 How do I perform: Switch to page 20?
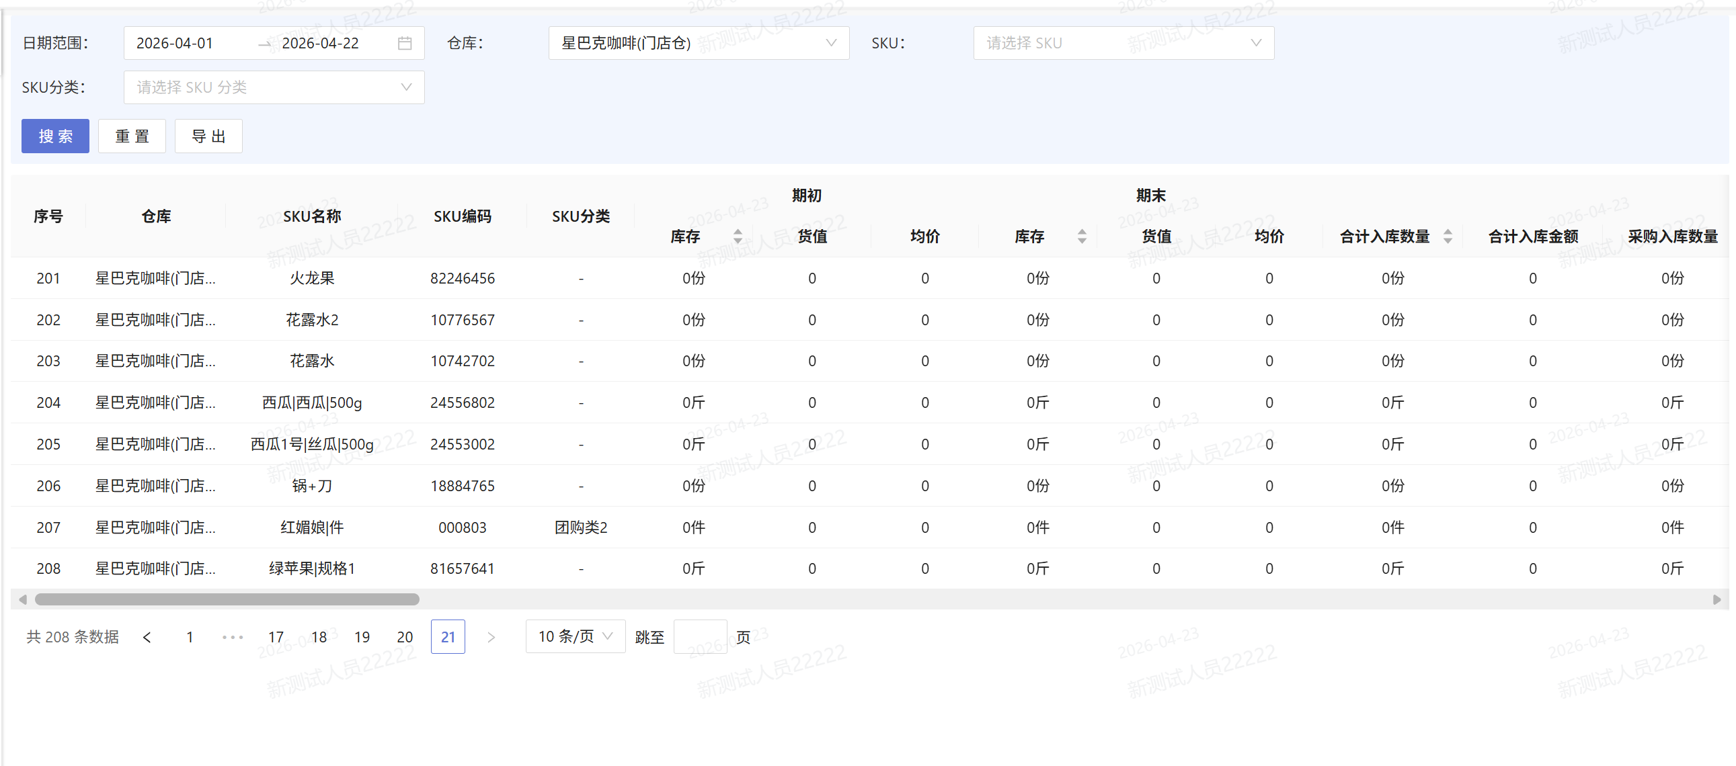404,636
